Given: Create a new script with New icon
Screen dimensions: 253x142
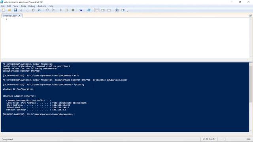Looking at the screenshot, I should coord(4,10).
